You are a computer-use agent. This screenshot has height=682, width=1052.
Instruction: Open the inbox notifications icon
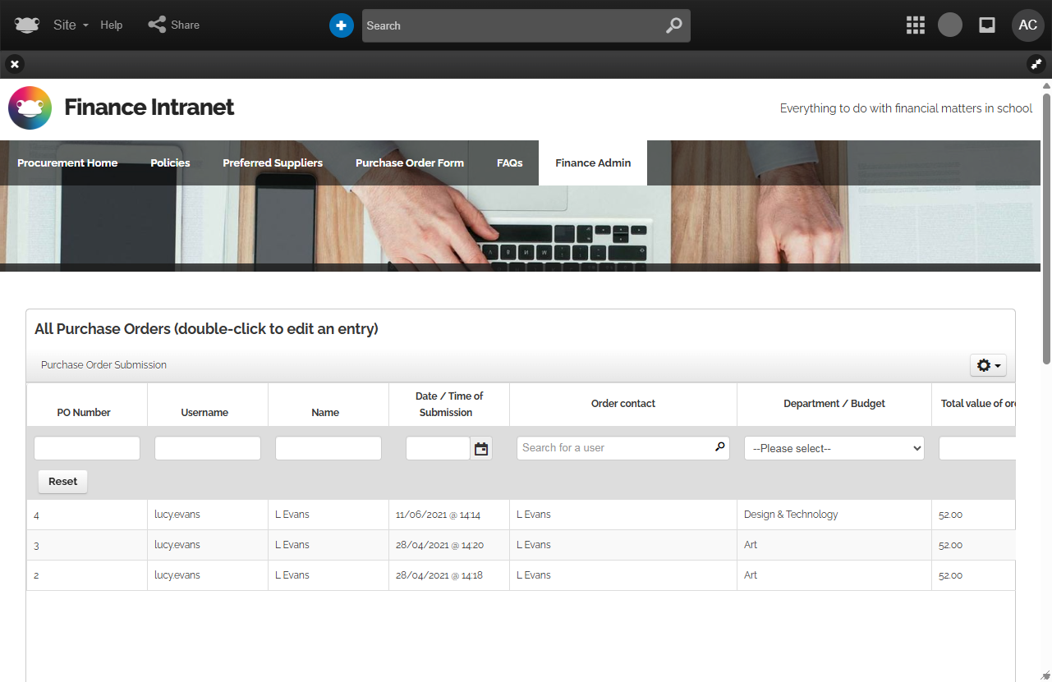point(987,25)
